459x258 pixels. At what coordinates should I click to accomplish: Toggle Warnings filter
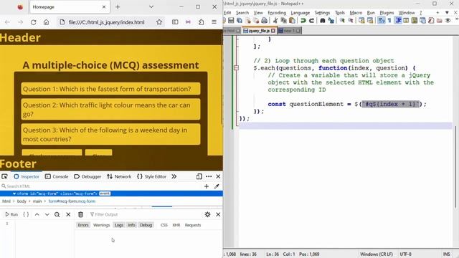tap(102, 225)
